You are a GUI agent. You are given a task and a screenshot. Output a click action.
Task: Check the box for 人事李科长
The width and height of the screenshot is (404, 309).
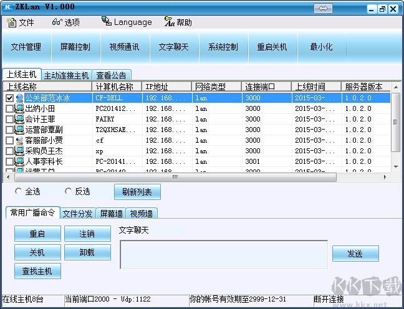point(9,162)
